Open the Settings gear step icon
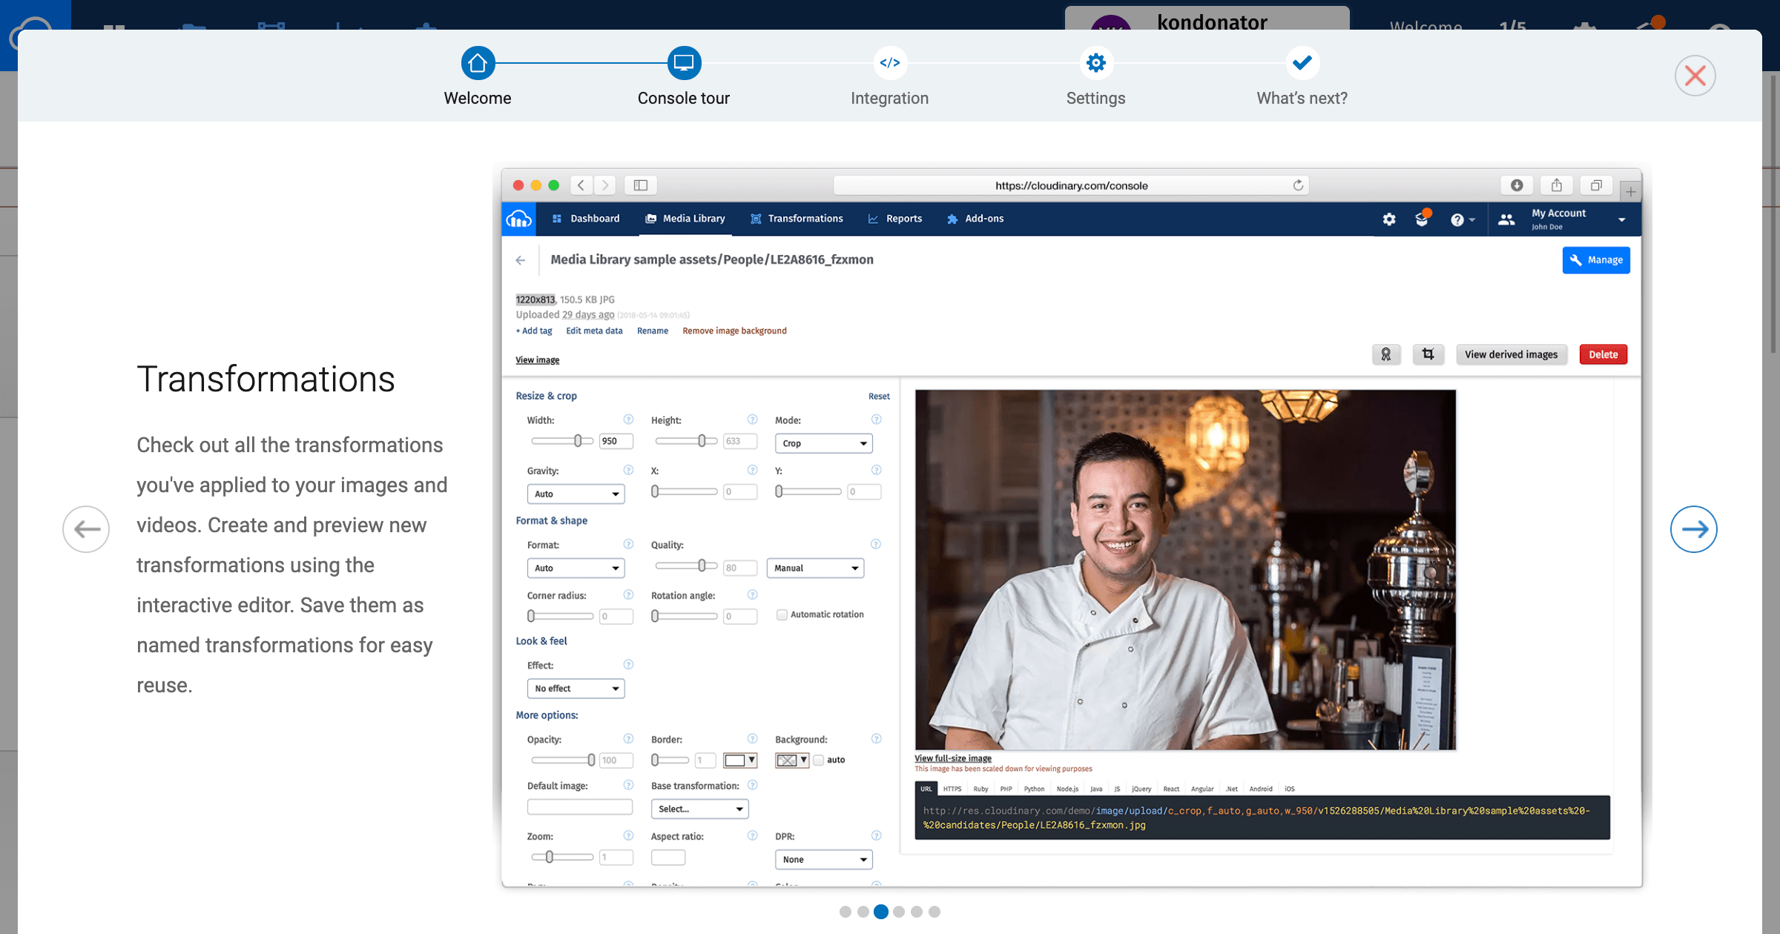Viewport: 1780px width, 934px height. (x=1095, y=63)
